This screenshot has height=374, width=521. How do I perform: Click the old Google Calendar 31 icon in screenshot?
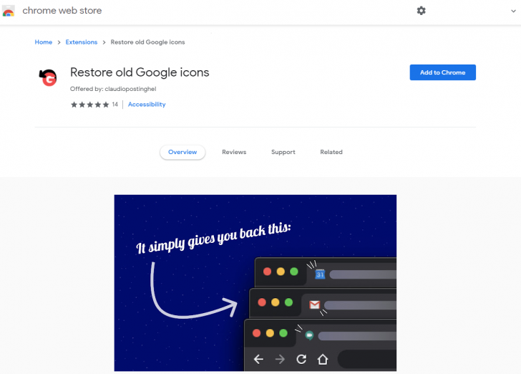click(x=320, y=274)
